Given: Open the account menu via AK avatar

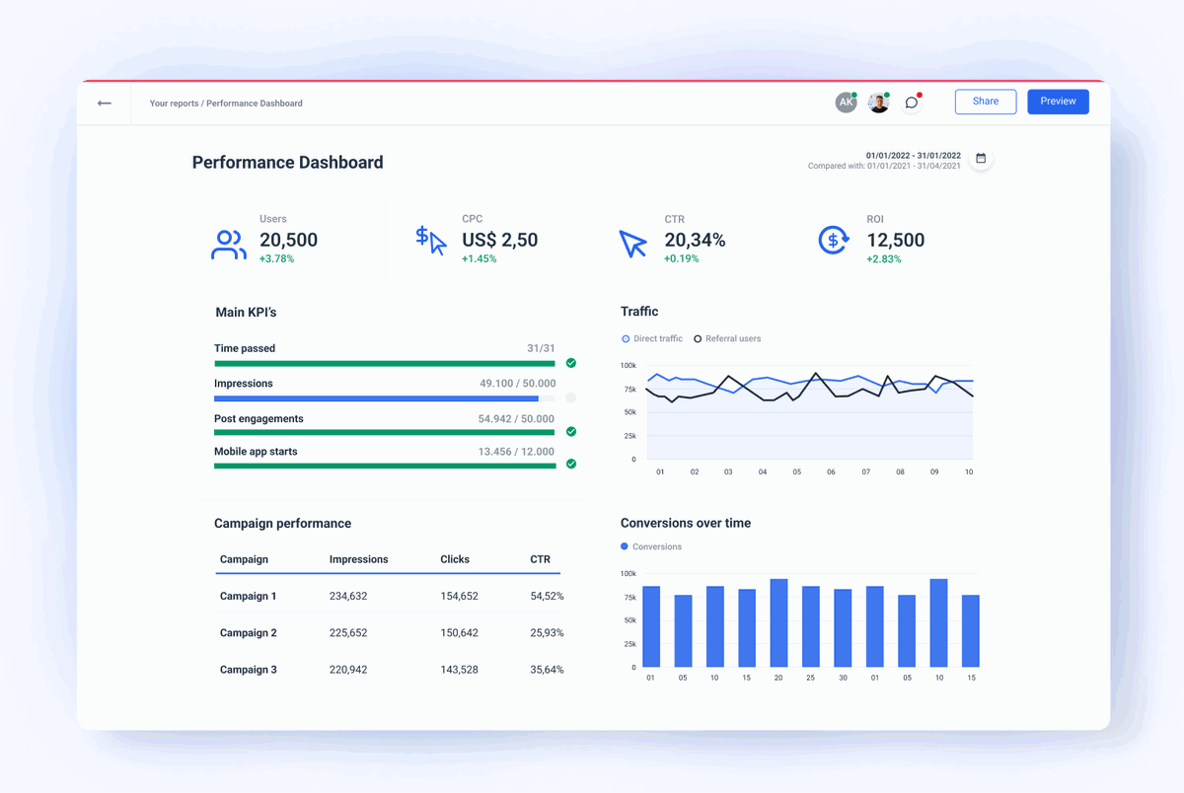Looking at the screenshot, I should coord(846,102).
